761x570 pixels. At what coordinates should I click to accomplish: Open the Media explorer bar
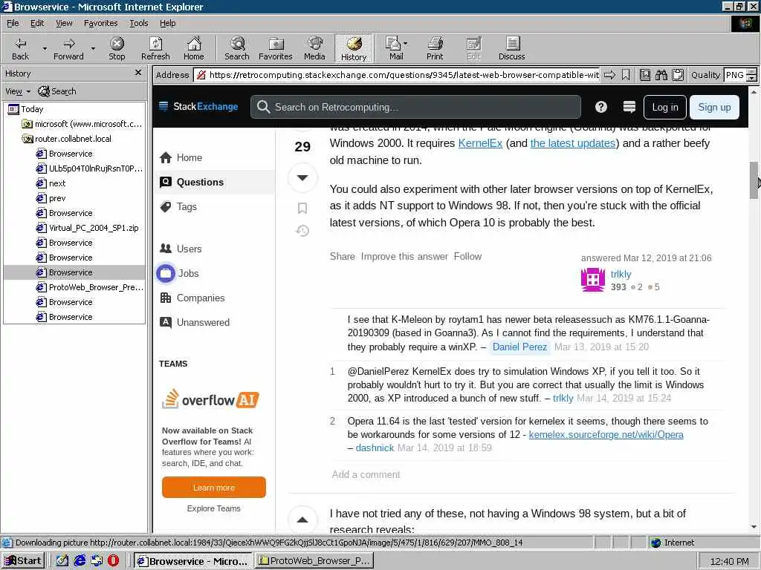pos(314,48)
